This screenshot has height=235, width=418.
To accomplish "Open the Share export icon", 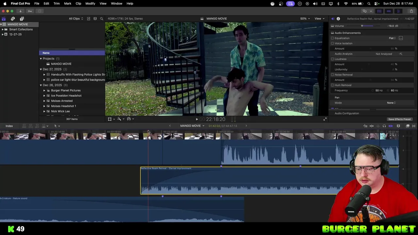I will [x=411, y=11].
